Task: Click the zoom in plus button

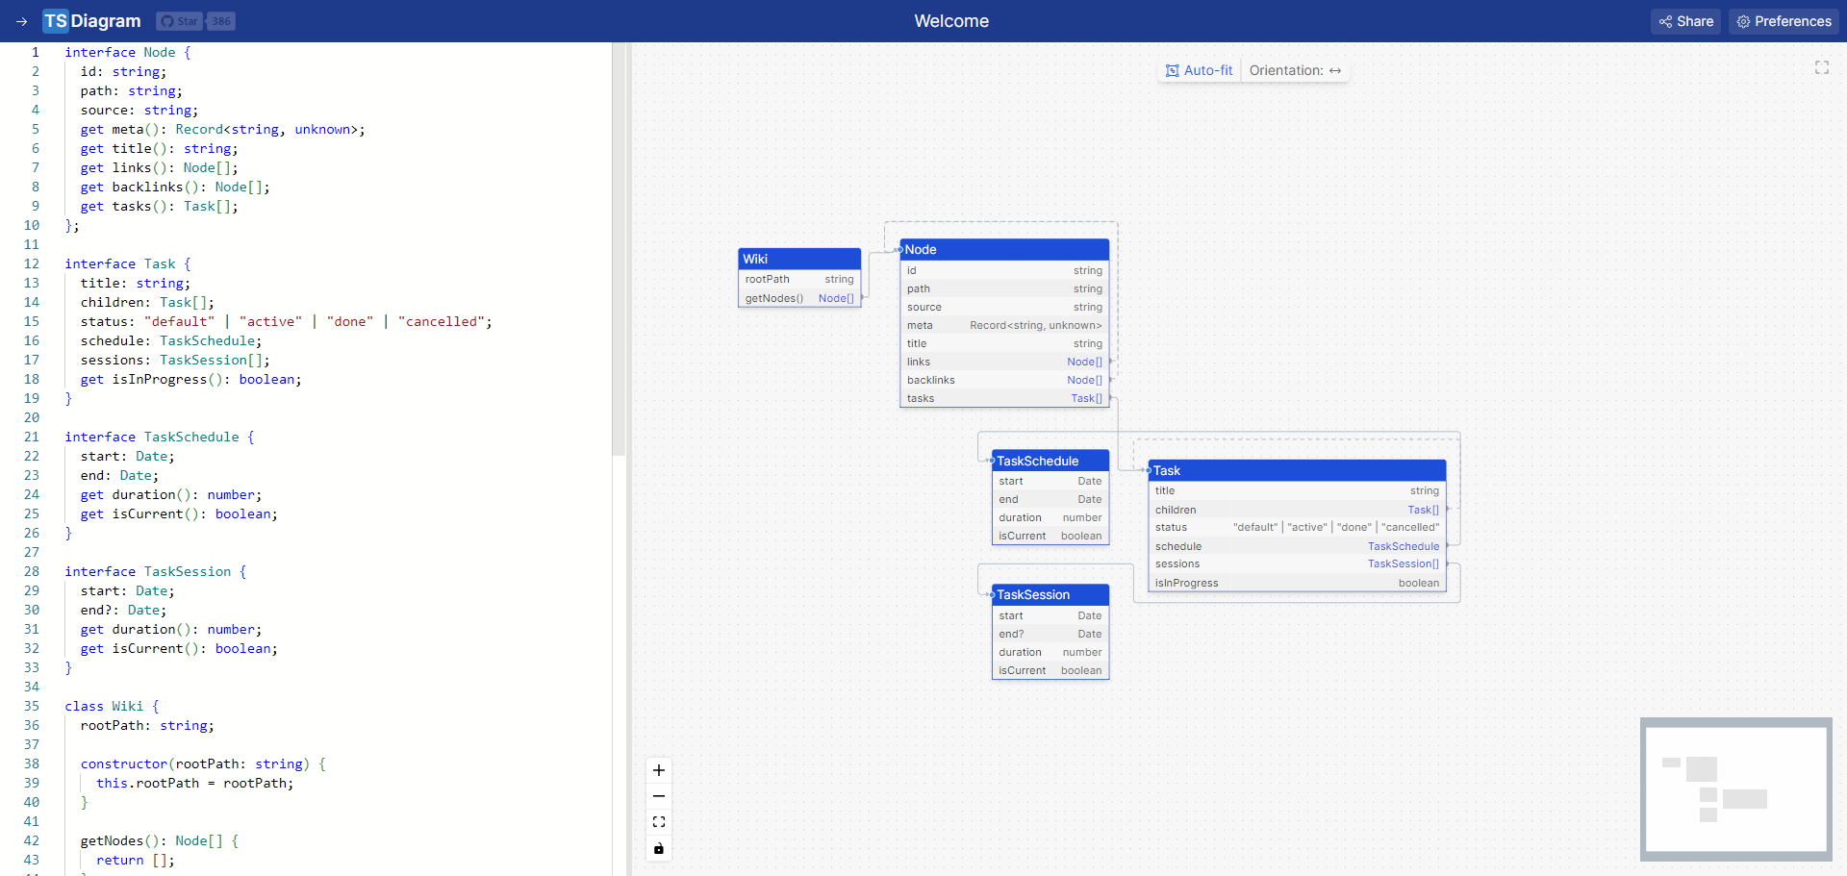Action: coord(659,770)
